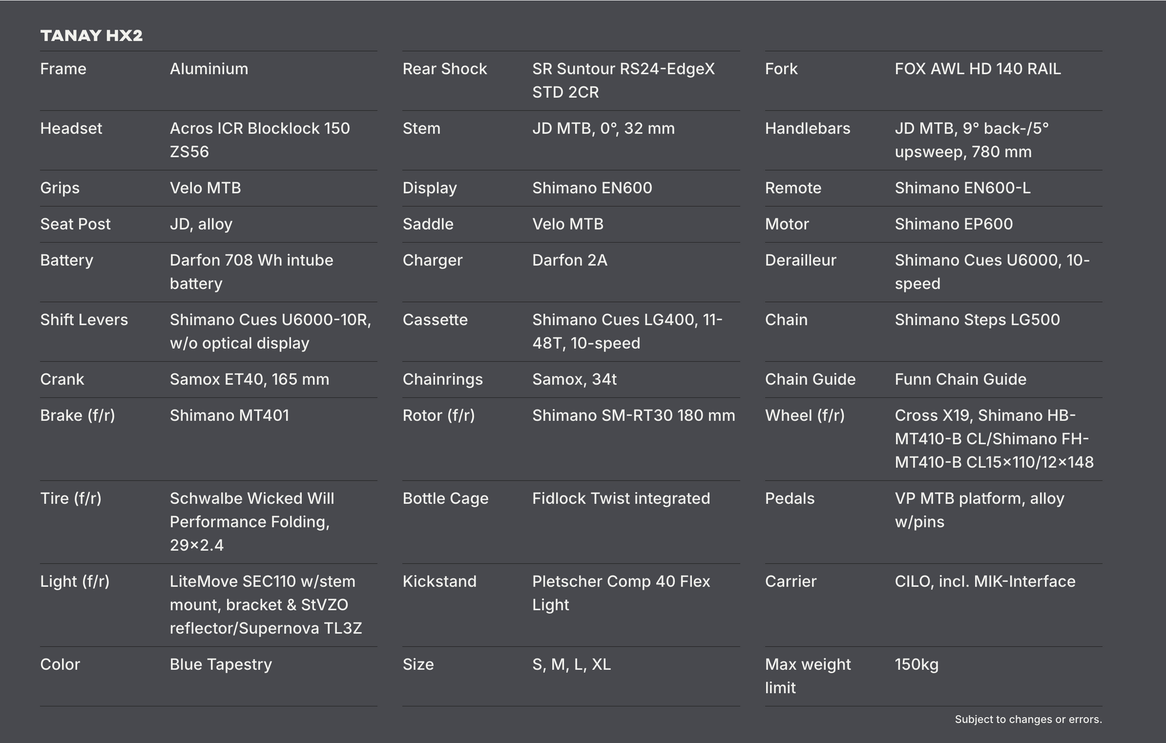This screenshot has height=743, width=1166.
Task: Click the Funn Chain Guide value
Action: pos(960,379)
